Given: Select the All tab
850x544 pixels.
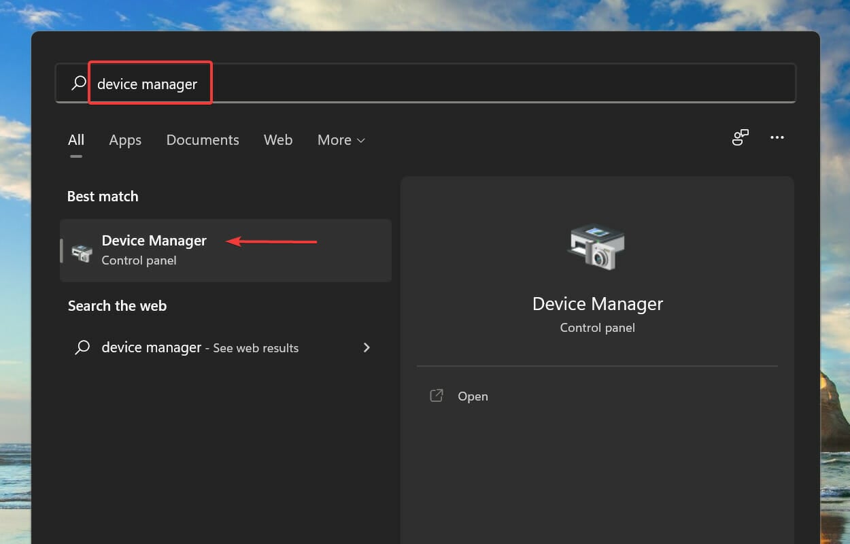Looking at the screenshot, I should click(76, 140).
